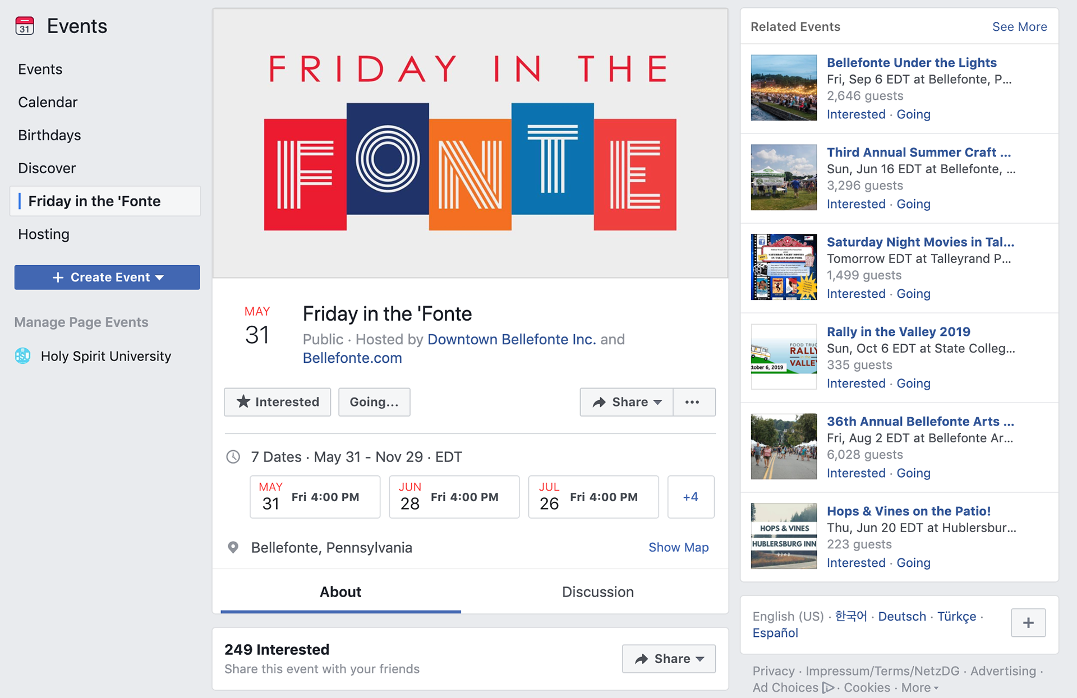Open Calendar in the left sidebar

pyautogui.click(x=48, y=103)
